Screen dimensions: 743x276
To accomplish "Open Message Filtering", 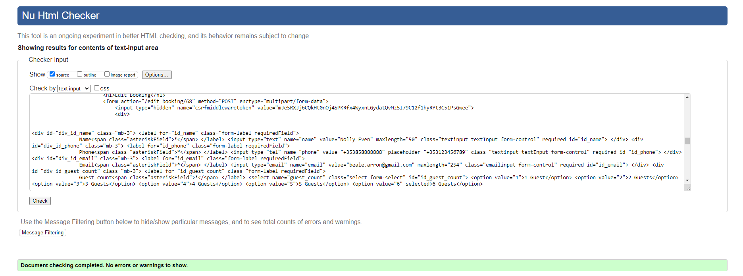I will [42, 232].
